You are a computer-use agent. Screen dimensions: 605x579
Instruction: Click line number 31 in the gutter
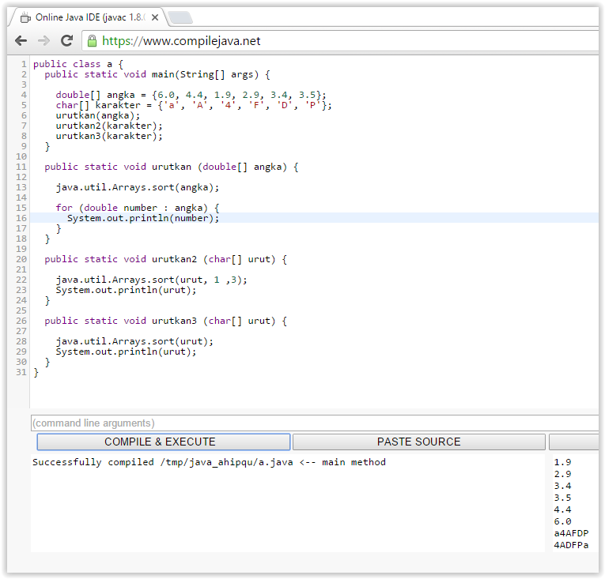pyautogui.click(x=21, y=372)
